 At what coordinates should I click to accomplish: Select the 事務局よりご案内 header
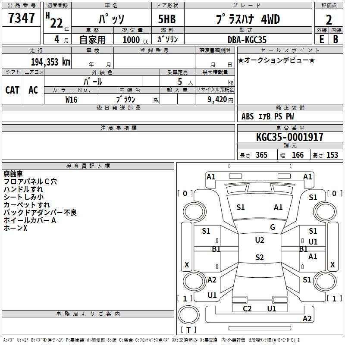pyautogui.click(x=88, y=314)
